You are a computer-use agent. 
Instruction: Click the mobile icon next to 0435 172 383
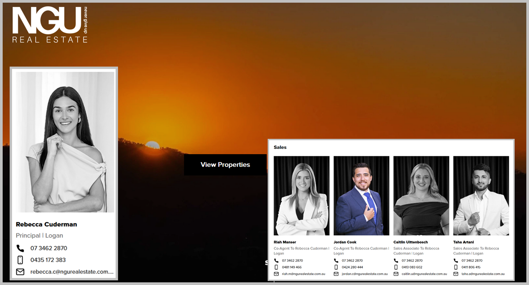[20, 260]
